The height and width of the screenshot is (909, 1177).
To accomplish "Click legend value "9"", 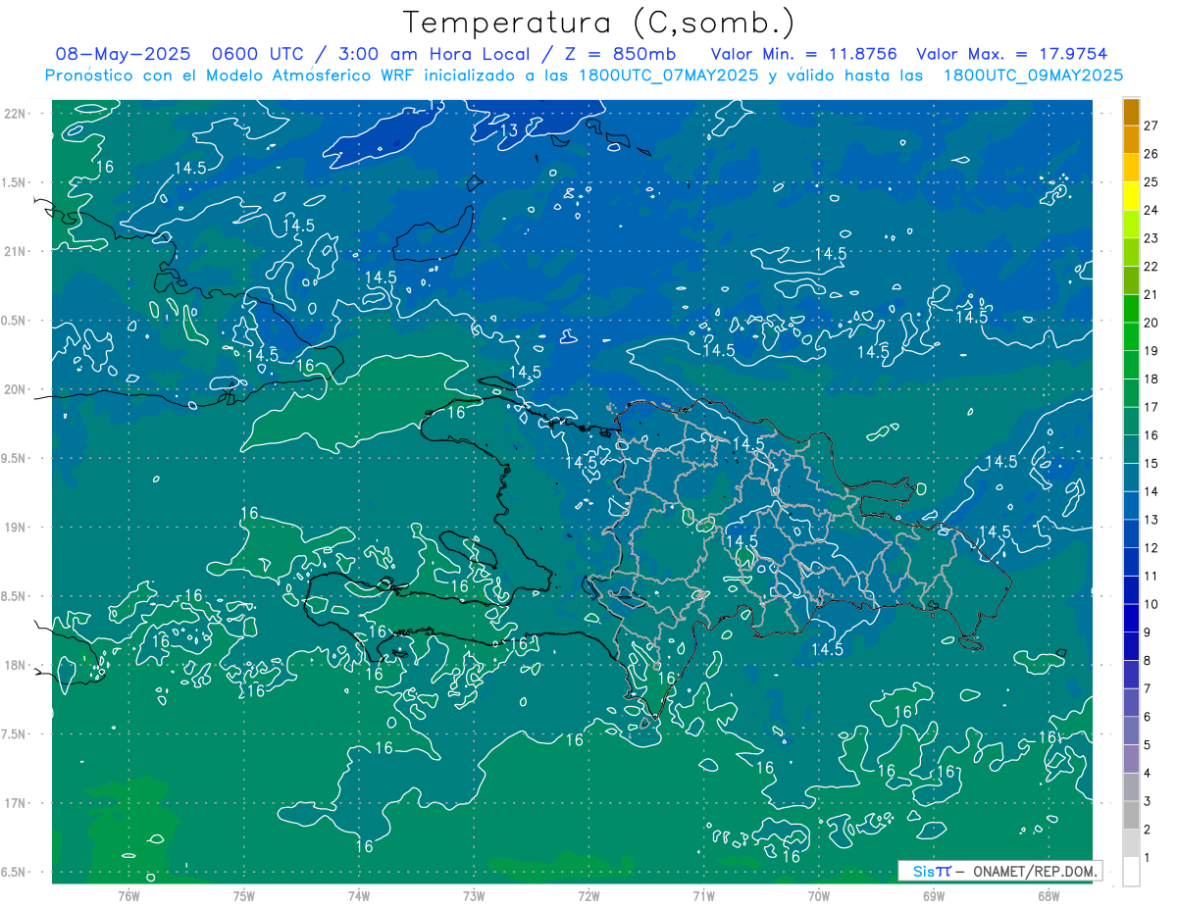I will tap(1148, 632).
